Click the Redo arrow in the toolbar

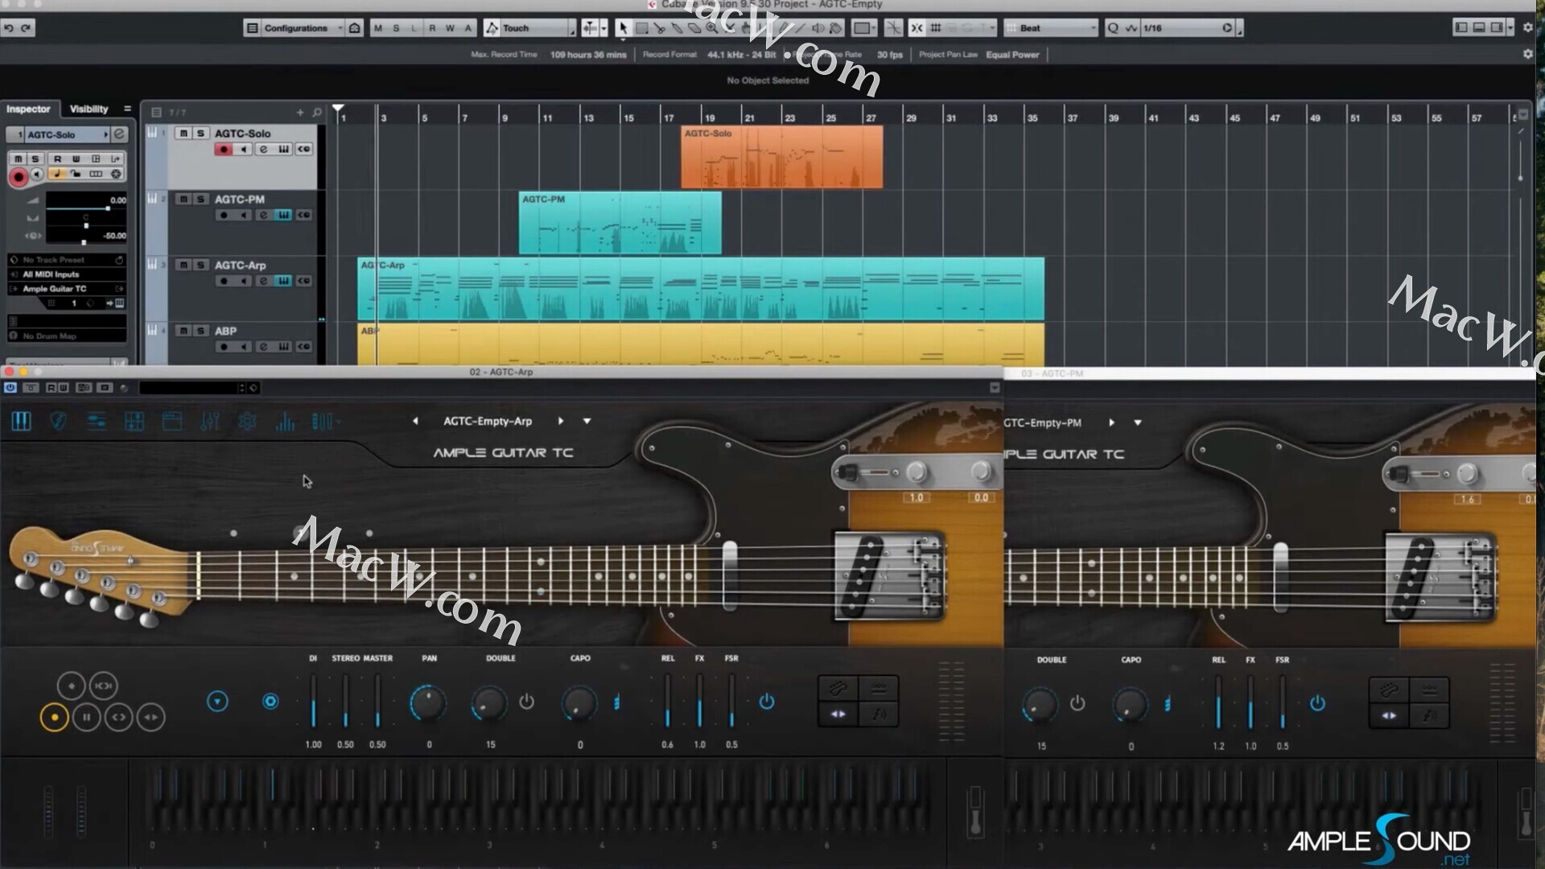26,28
